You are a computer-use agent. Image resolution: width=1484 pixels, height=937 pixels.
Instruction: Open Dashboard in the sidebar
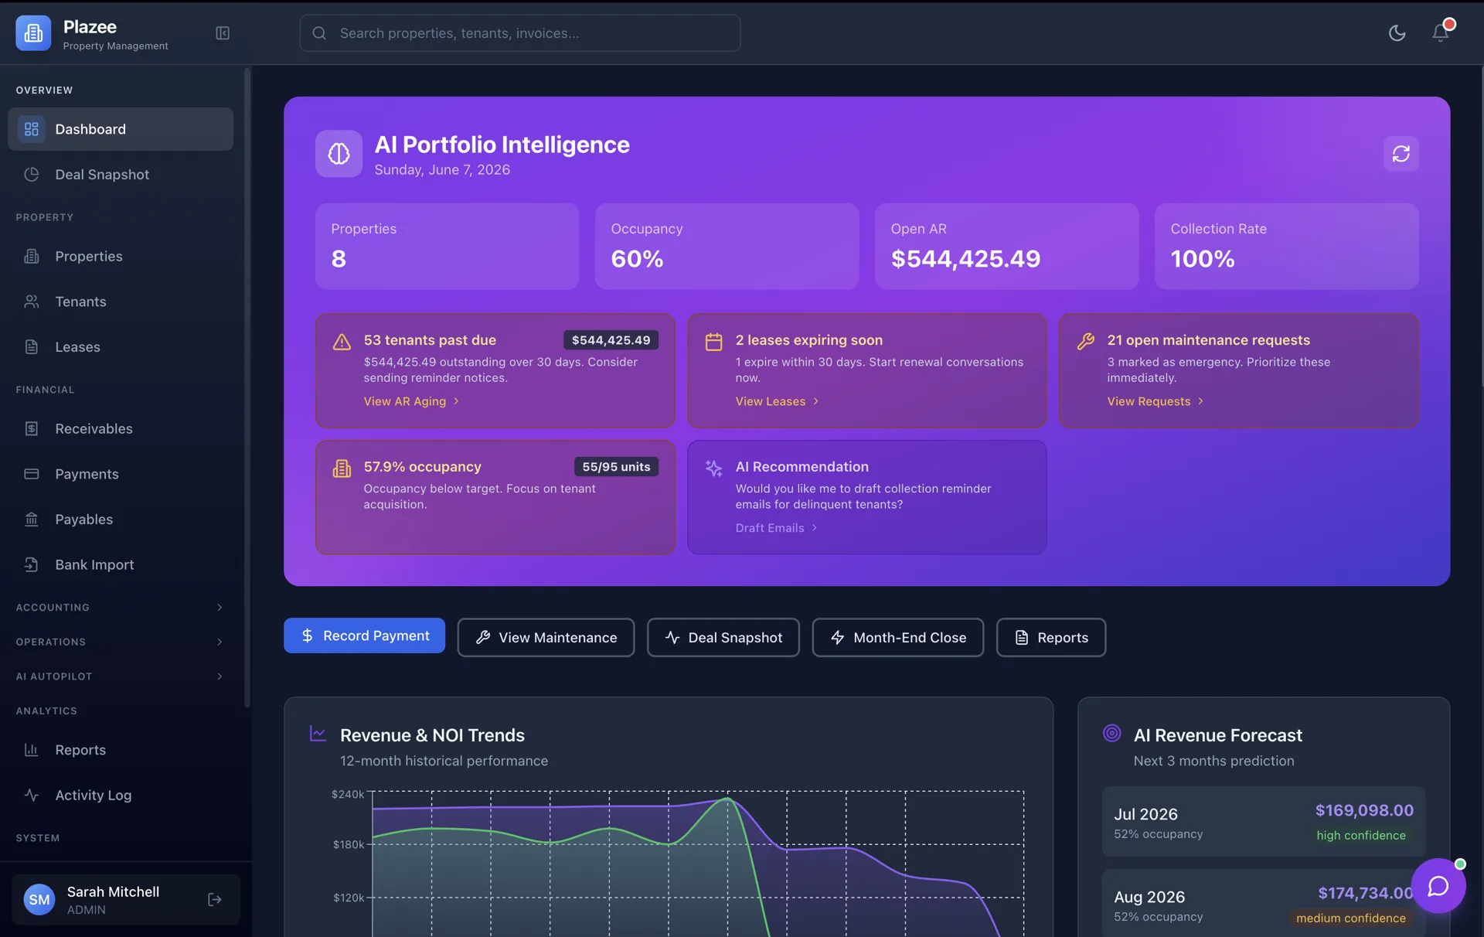click(121, 129)
